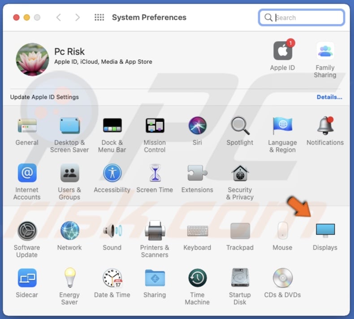
Task: Close the System Preferences window
Action: click(16, 17)
